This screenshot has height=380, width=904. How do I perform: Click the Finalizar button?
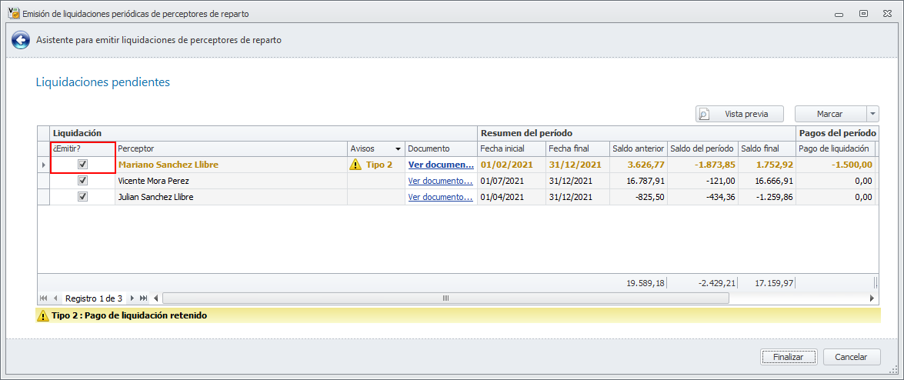[x=788, y=357]
